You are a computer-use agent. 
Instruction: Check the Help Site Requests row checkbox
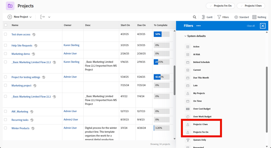point(5,45)
